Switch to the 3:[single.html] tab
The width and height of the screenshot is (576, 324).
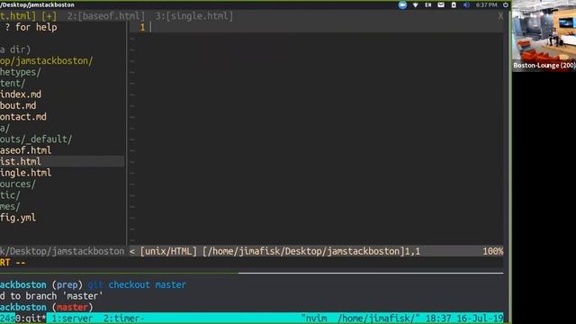pos(194,16)
